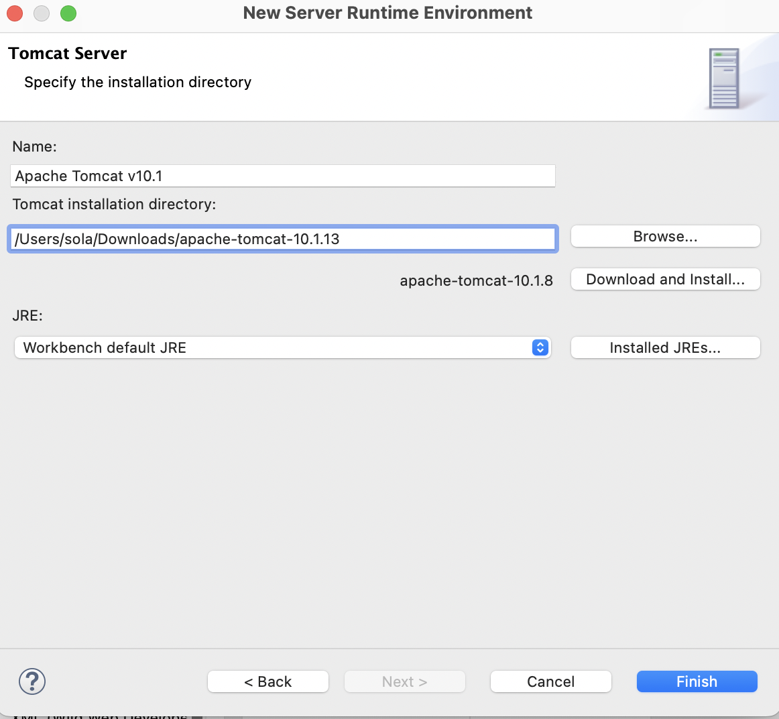The image size is (779, 719).
Task: Click the server tower banner image
Action: point(724,78)
